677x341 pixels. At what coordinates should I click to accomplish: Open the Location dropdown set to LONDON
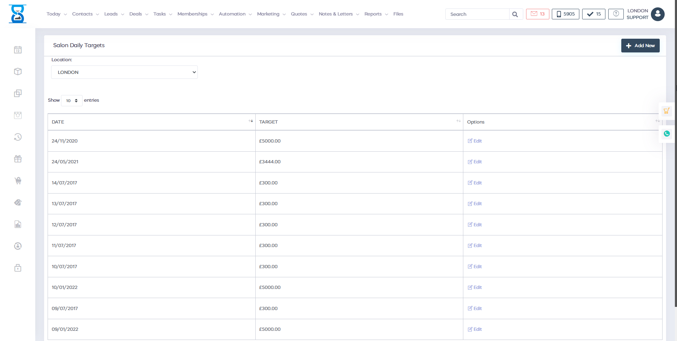(124, 72)
